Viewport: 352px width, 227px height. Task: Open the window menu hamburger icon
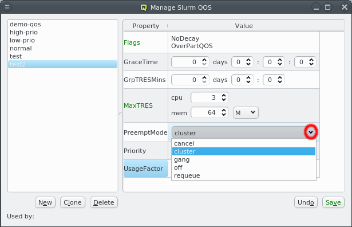pyautogui.click(x=7, y=7)
